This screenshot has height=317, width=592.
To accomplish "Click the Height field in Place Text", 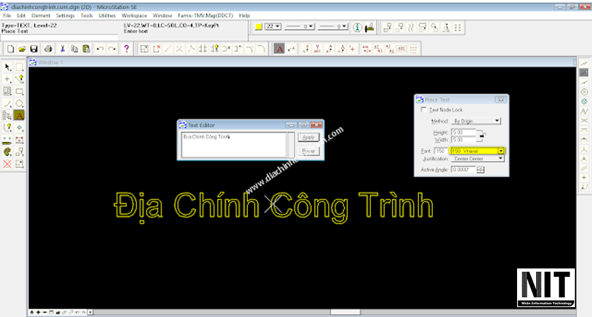I will 464,133.
